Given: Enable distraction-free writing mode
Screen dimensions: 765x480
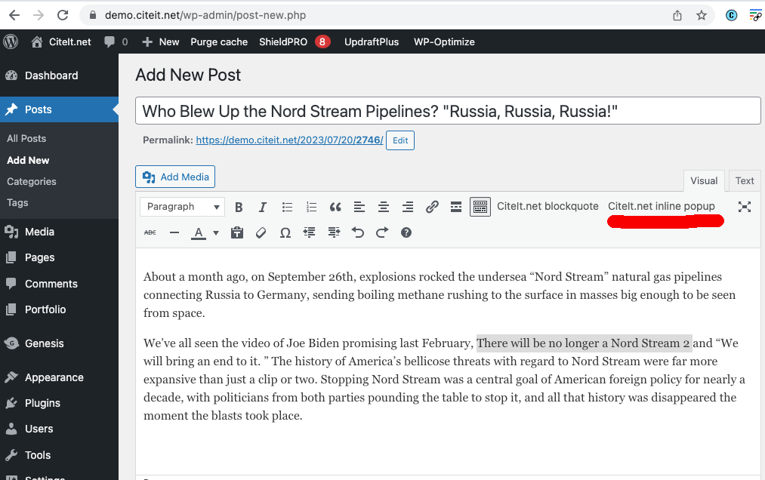Looking at the screenshot, I should coord(744,207).
